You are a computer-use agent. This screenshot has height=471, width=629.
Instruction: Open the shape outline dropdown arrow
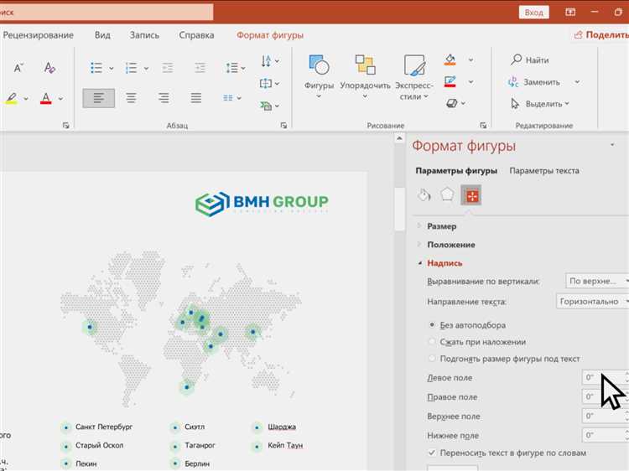click(471, 82)
